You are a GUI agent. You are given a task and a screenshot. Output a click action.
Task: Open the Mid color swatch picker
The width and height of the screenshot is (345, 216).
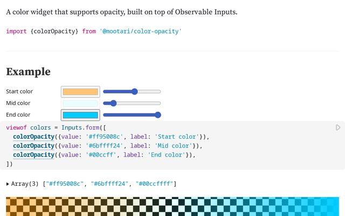[80, 103]
